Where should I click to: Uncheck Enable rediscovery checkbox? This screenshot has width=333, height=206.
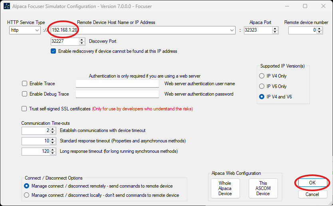click(54, 51)
